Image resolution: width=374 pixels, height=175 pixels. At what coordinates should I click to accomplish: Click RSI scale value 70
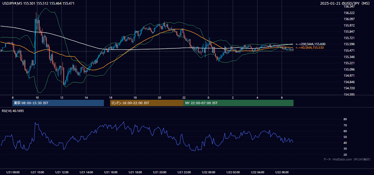point(345,125)
